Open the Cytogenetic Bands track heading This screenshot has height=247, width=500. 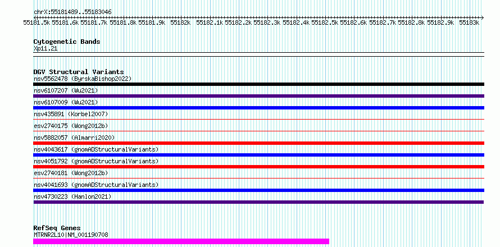67,42
